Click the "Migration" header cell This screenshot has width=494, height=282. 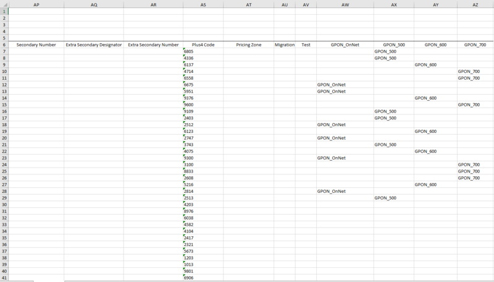pyautogui.click(x=285, y=45)
